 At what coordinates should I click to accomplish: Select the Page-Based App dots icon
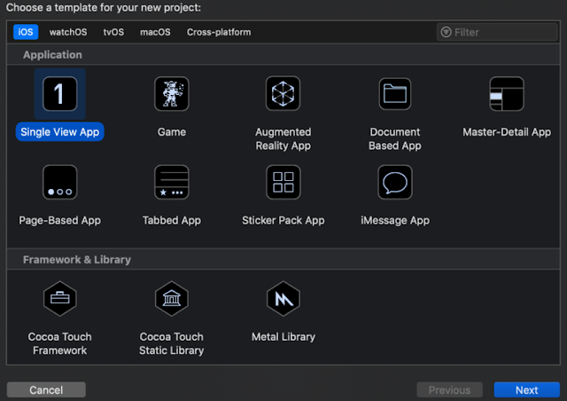[x=60, y=182]
